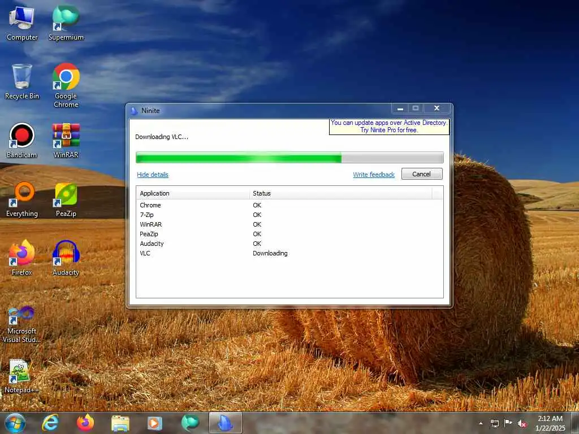Image resolution: width=579 pixels, height=434 pixels.
Task: Select the Notepad++ desktop shortcut
Action: [21, 376]
